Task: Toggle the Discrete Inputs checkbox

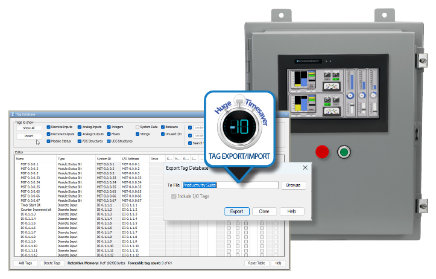Action: coord(48,127)
